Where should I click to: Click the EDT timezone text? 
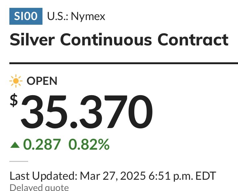click(x=206, y=176)
